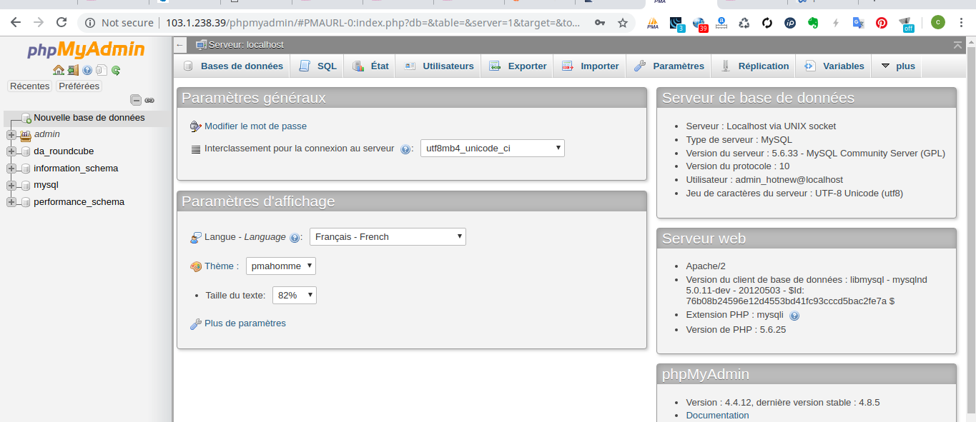Expand the da_roundcube database node
The image size is (976, 422).
tap(11, 151)
